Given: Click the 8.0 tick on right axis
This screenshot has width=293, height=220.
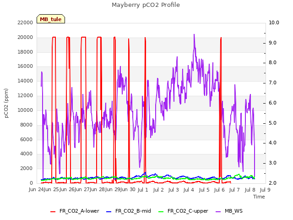Looking at the screenshot, I should 273,62.
